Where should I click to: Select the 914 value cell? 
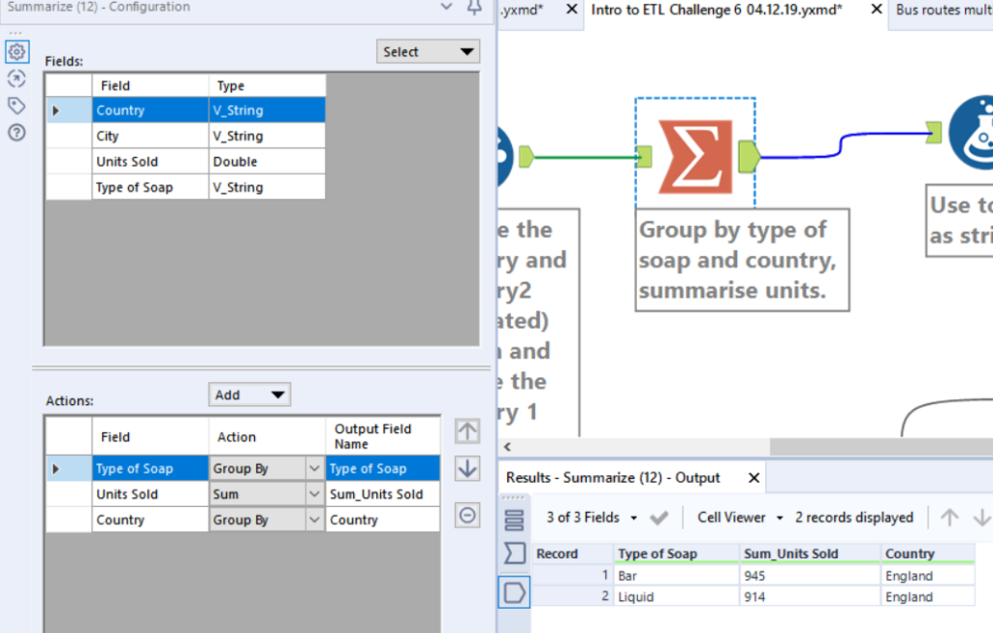pos(810,597)
